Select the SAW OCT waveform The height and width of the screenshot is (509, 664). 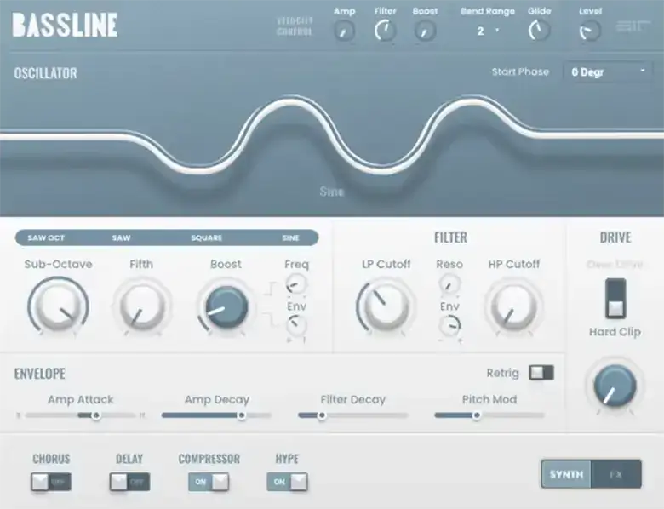click(x=46, y=238)
